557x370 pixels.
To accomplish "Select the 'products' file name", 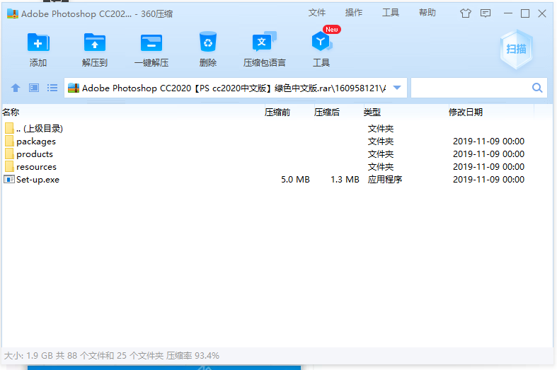I will [x=35, y=154].
